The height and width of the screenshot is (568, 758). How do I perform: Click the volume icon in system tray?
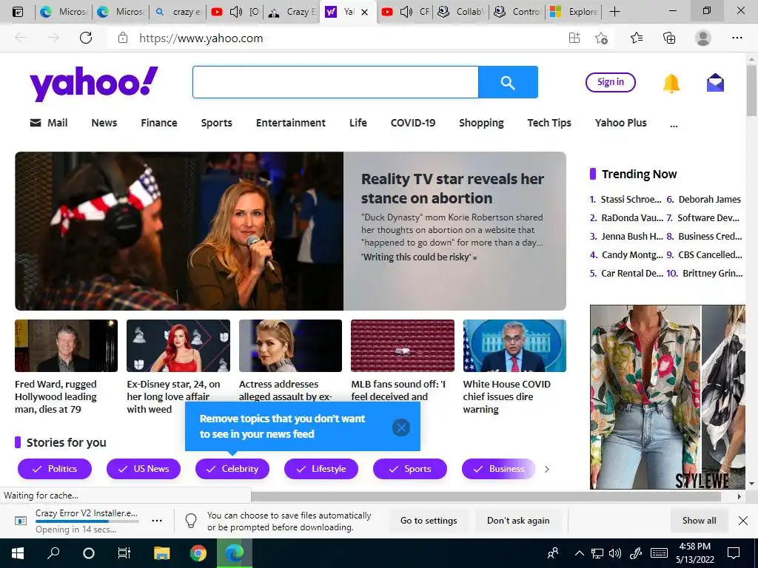coord(615,553)
